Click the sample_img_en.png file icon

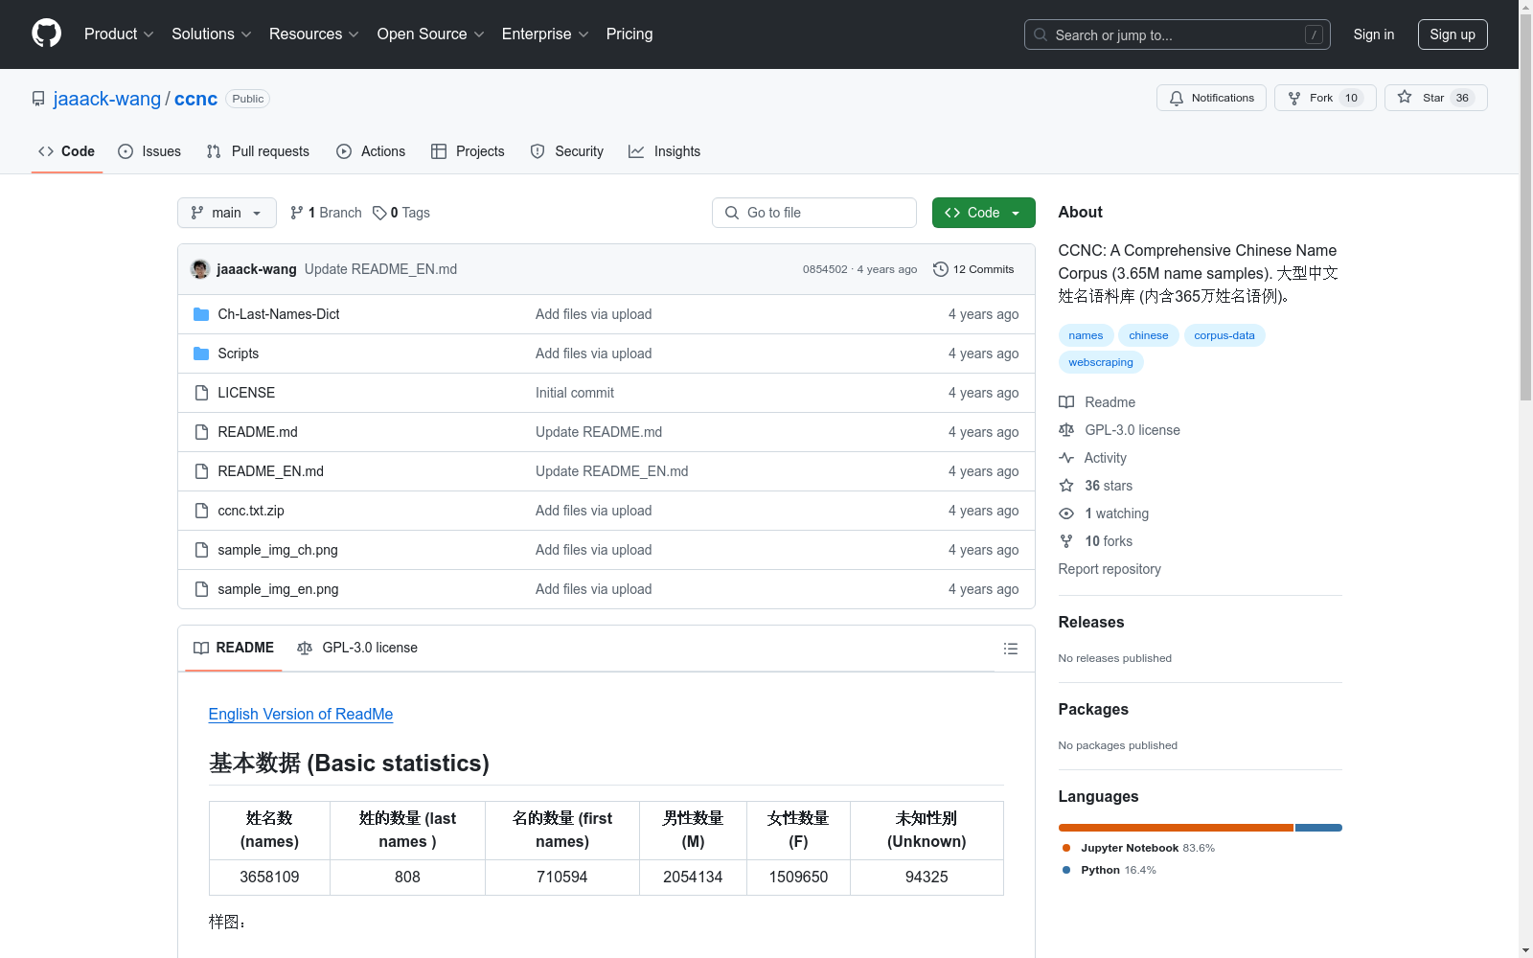click(x=201, y=589)
